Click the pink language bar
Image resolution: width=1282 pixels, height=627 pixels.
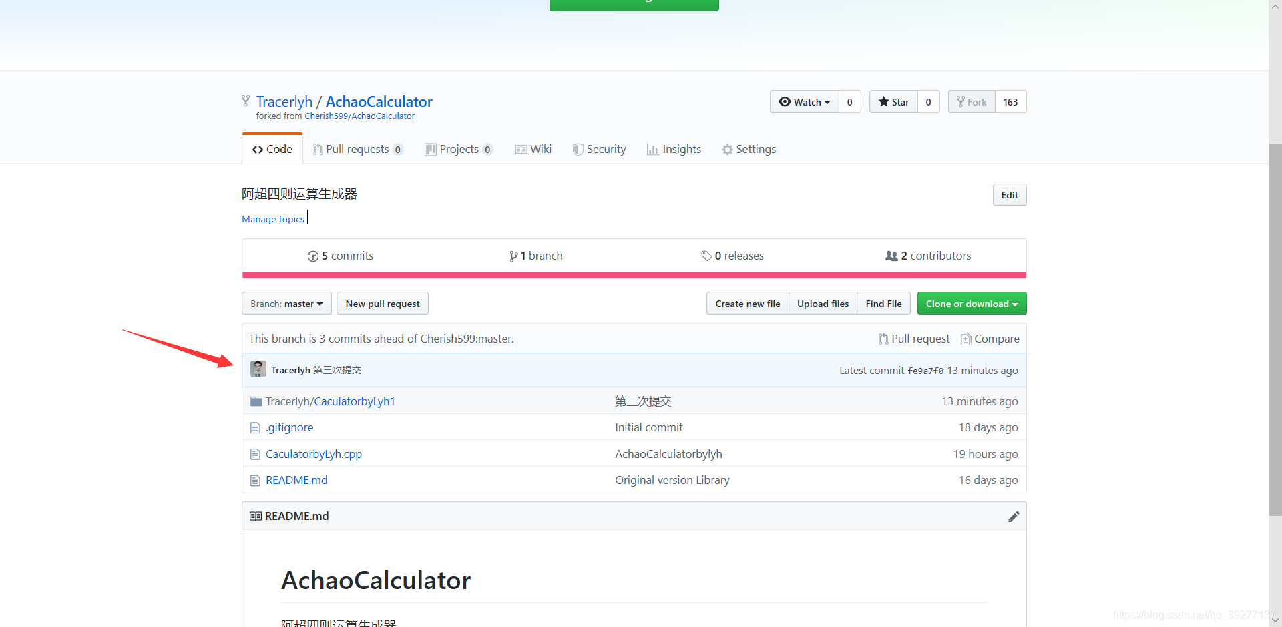point(634,274)
